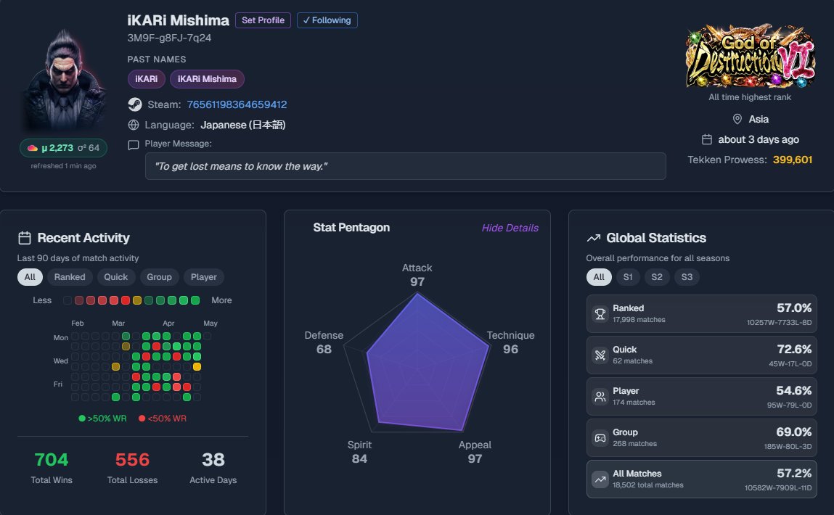Select the iKARi Mishima past name tag

(x=207, y=78)
